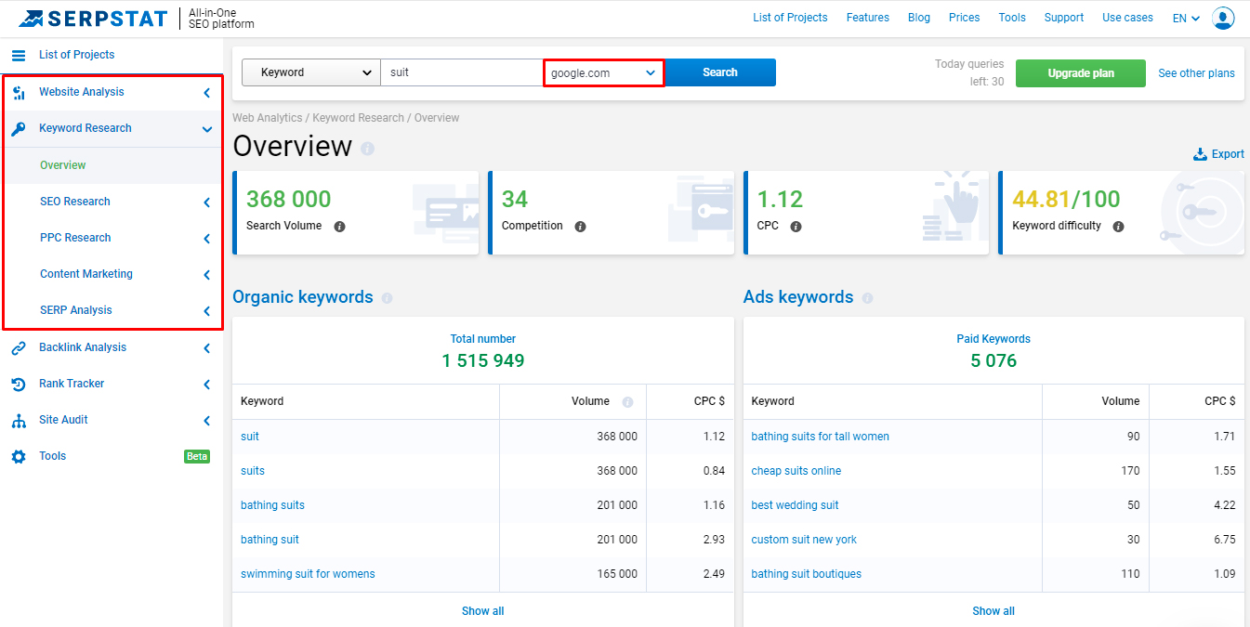This screenshot has height=627, width=1250.
Task: Open the organic keyword bathing suits
Action: 272,505
